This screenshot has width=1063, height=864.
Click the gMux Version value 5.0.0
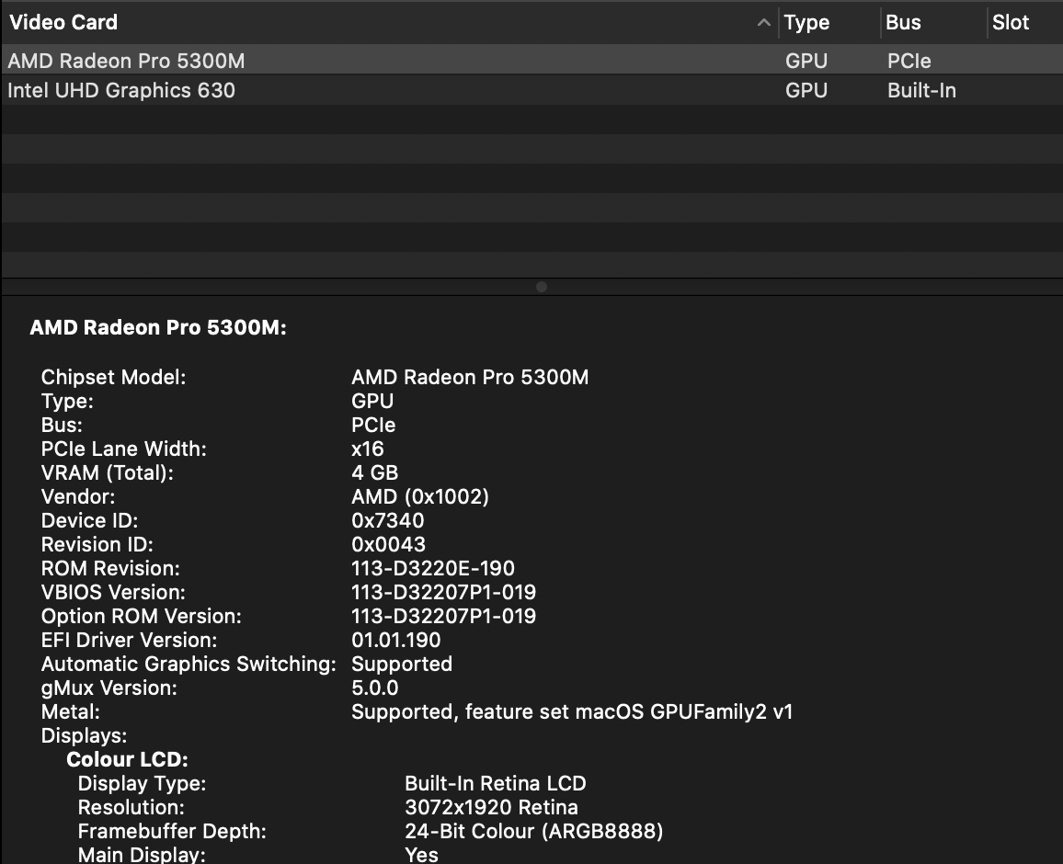click(x=375, y=688)
